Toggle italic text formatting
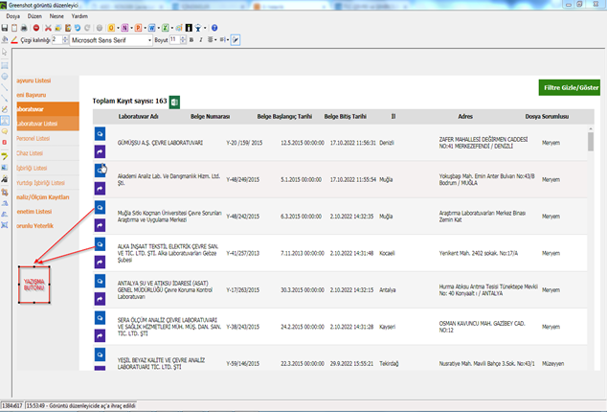 (203, 40)
